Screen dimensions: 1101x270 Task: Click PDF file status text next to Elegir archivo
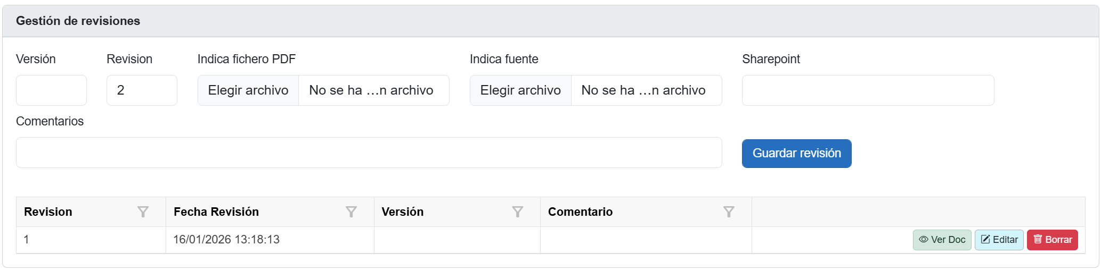371,90
